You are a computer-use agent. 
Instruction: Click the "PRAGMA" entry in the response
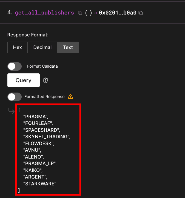[x=36, y=117]
